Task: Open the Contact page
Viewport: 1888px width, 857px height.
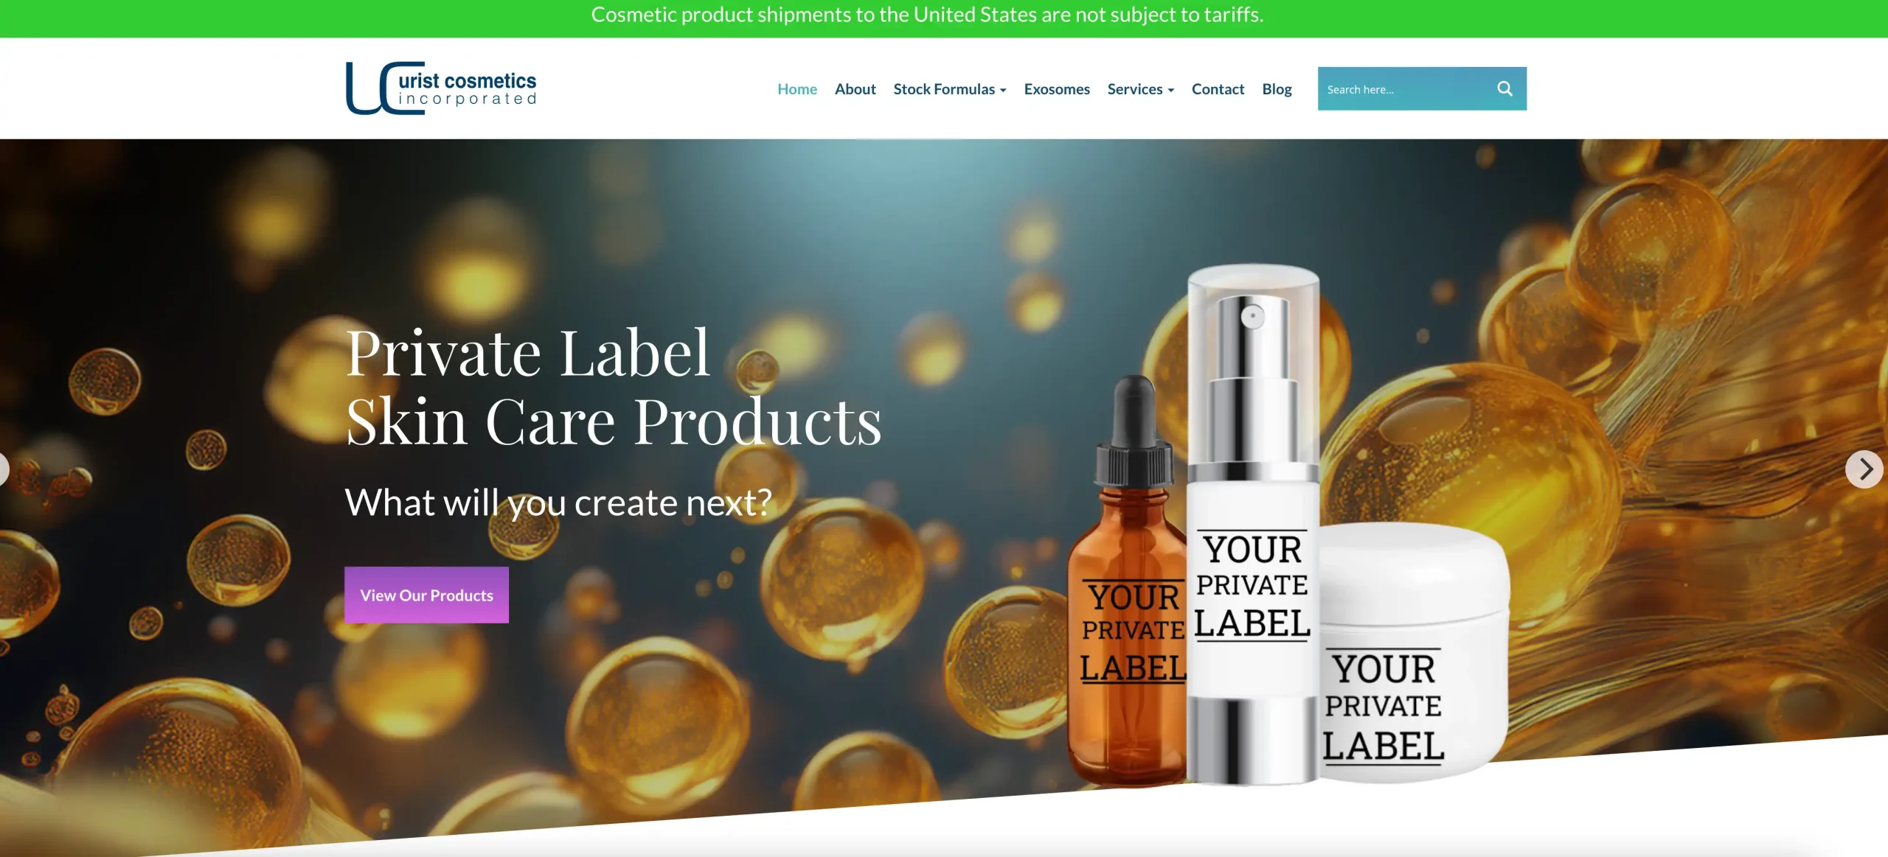Action: (1218, 89)
